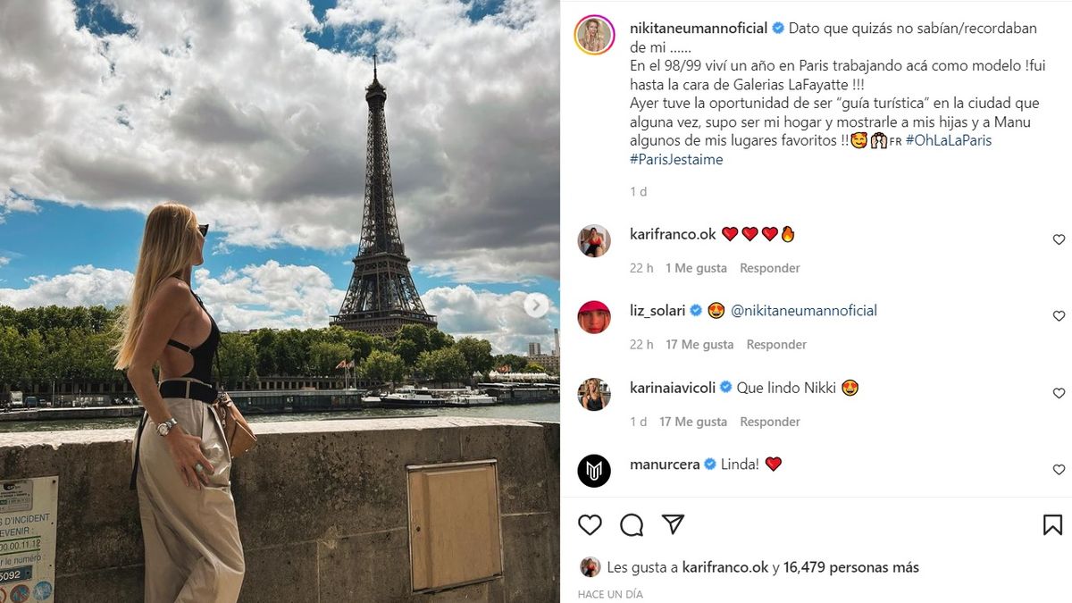Screen dimensions: 1072x603
Task: View the 16,479 personas más likes list
Action: point(851,567)
